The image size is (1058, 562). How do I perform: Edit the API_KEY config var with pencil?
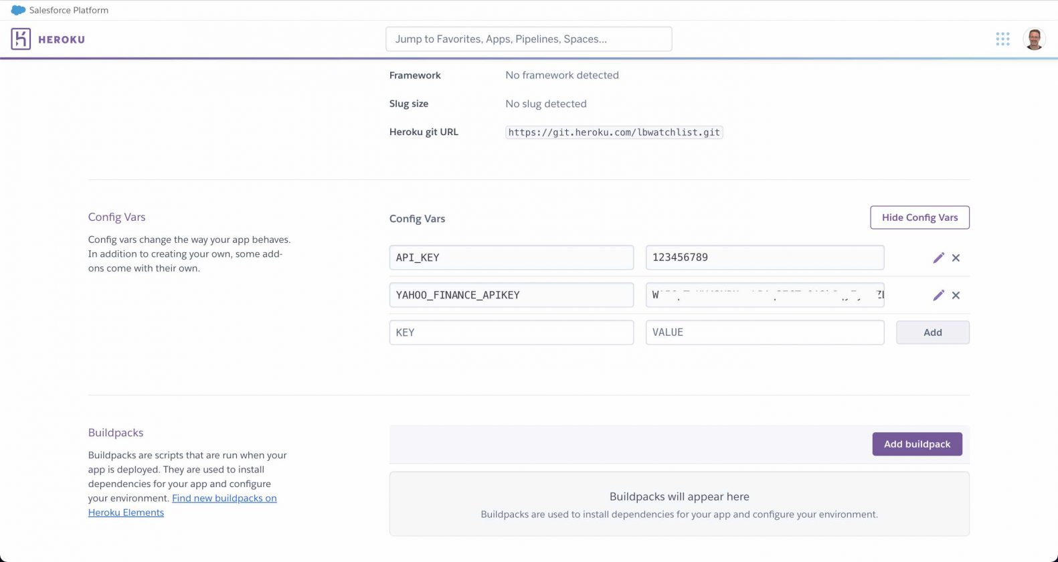pyautogui.click(x=938, y=258)
